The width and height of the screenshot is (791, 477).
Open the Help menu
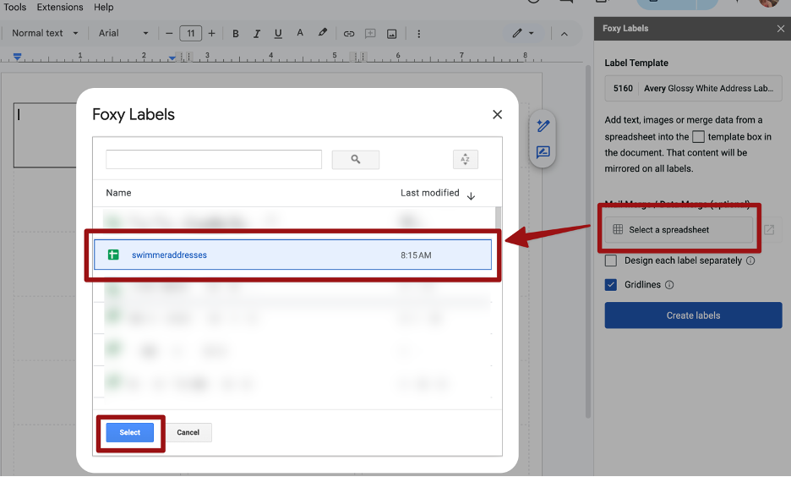[x=103, y=7]
